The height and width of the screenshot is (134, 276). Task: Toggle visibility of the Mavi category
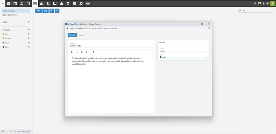coord(29,47)
